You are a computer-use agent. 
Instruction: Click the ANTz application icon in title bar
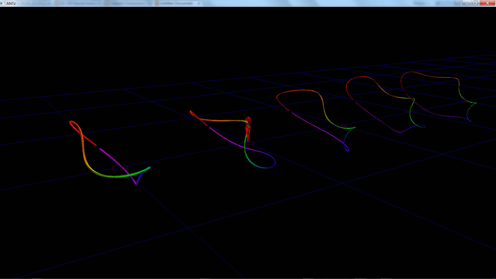(3, 3)
